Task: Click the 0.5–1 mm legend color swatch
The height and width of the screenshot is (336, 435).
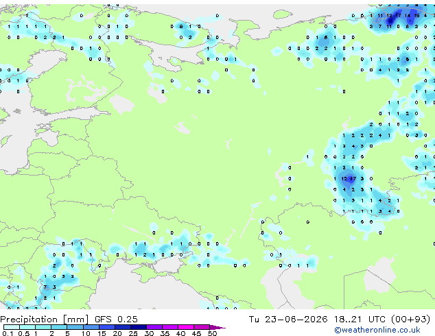Action: click(x=27, y=327)
